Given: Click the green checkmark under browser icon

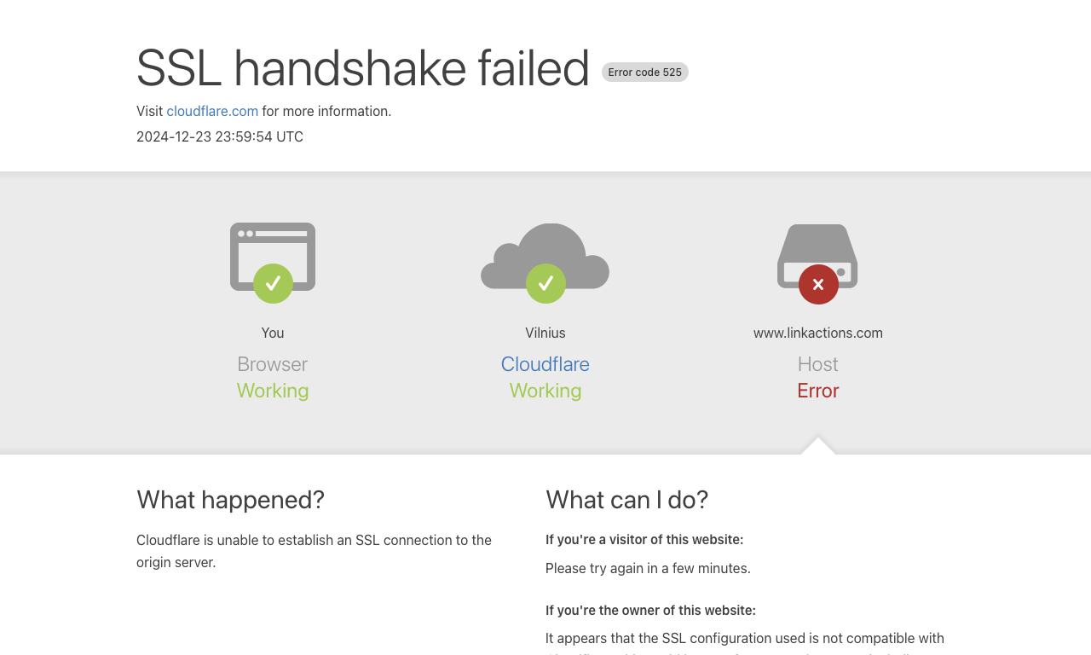Looking at the screenshot, I should (x=273, y=283).
